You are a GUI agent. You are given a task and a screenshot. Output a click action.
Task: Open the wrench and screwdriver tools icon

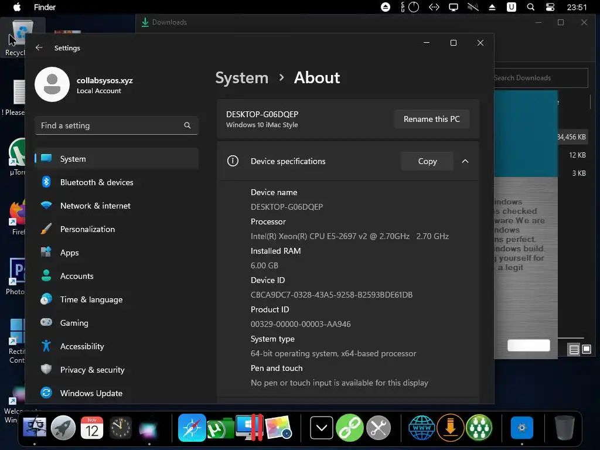coord(379,428)
